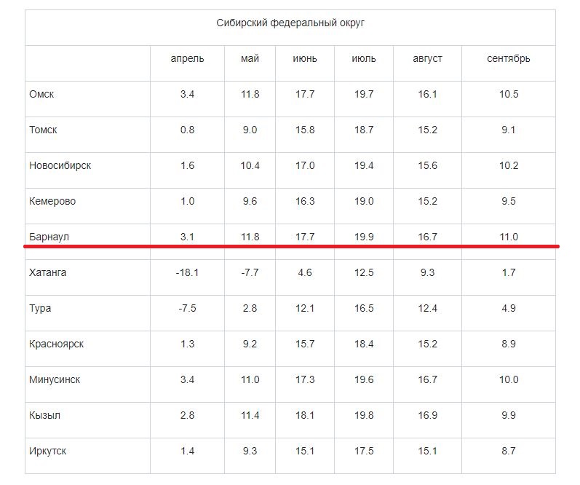The width and height of the screenshot is (580, 485).
Task: Click the август column header
Action: point(427,58)
